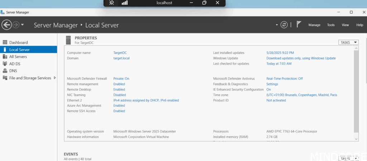367x161 pixels.
Task: Refresh Server Manager with the refresh icon
Action: click(x=284, y=25)
